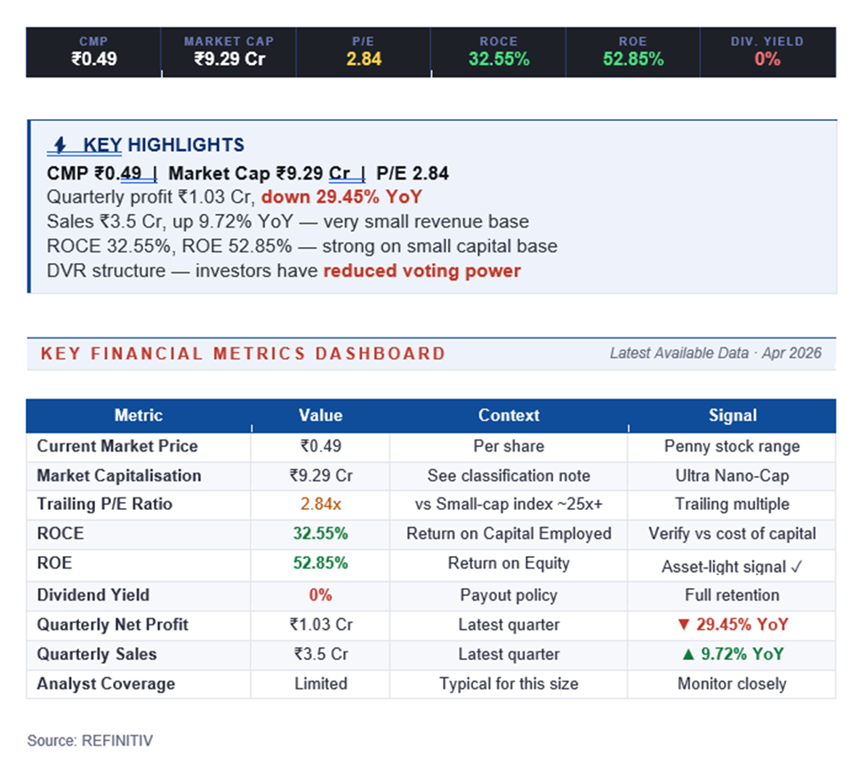Image resolution: width=867 pixels, height=757 pixels.
Task: Click the Metric column header
Action: click(139, 415)
